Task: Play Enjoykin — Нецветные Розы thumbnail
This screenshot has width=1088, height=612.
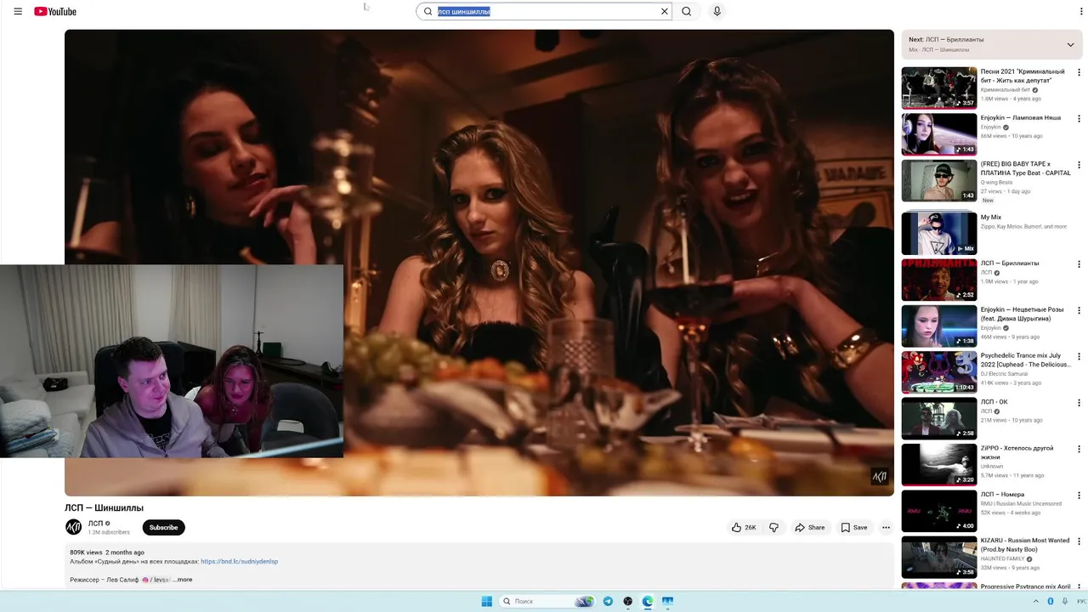Action: point(939,326)
